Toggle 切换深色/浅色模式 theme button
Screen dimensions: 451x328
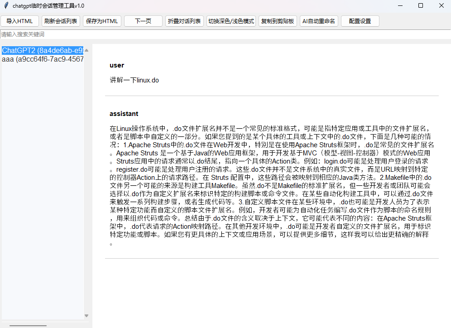click(x=231, y=21)
